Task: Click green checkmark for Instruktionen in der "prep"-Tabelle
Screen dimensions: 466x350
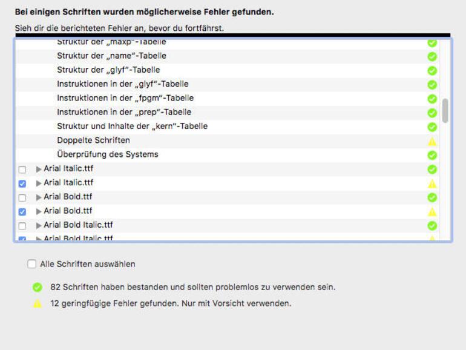Action: tap(432, 113)
